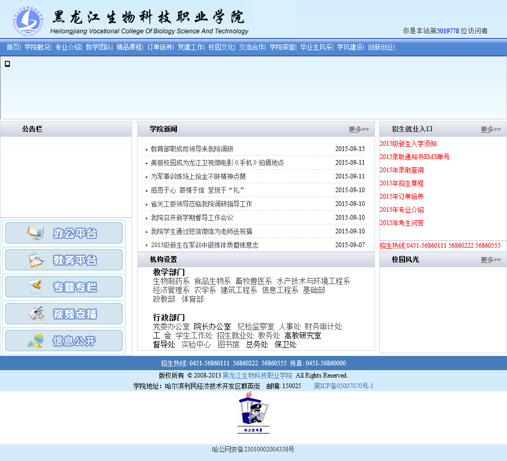
Task: Open 学院概况 menu item
Action: (37, 47)
